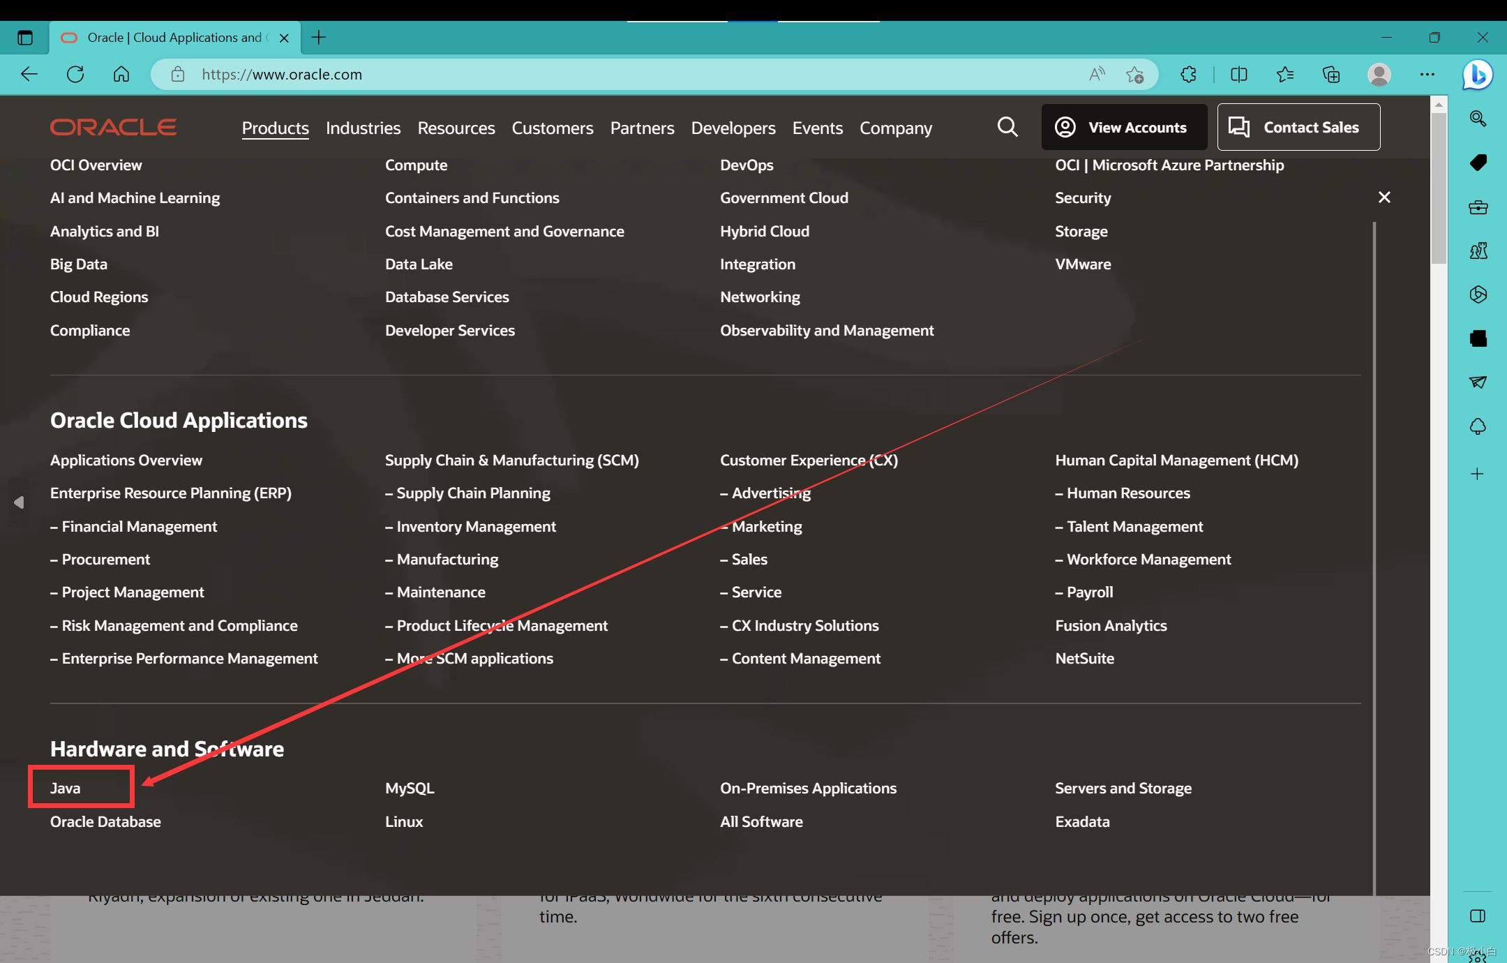This screenshot has width=1507, height=963.
Task: Open the Linux link
Action: [404, 821]
